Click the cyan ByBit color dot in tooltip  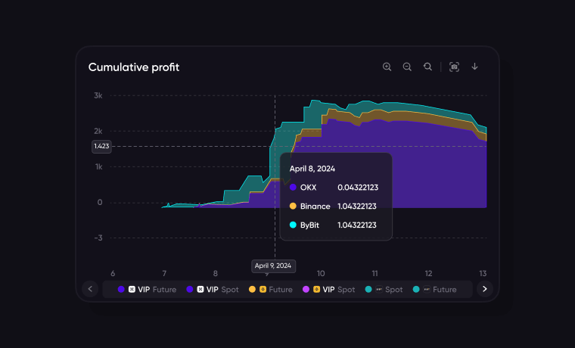pyautogui.click(x=294, y=225)
